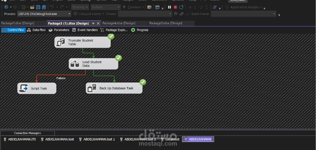Select ABDELRAHMAN.ITI connection manager
316x150 pixels.
[x=20, y=139]
